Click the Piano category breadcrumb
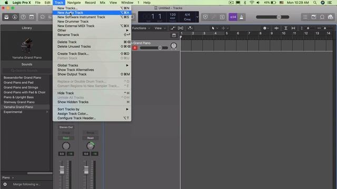The width and height of the screenshot is (337, 189). pyautogui.click(x=6, y=177)
